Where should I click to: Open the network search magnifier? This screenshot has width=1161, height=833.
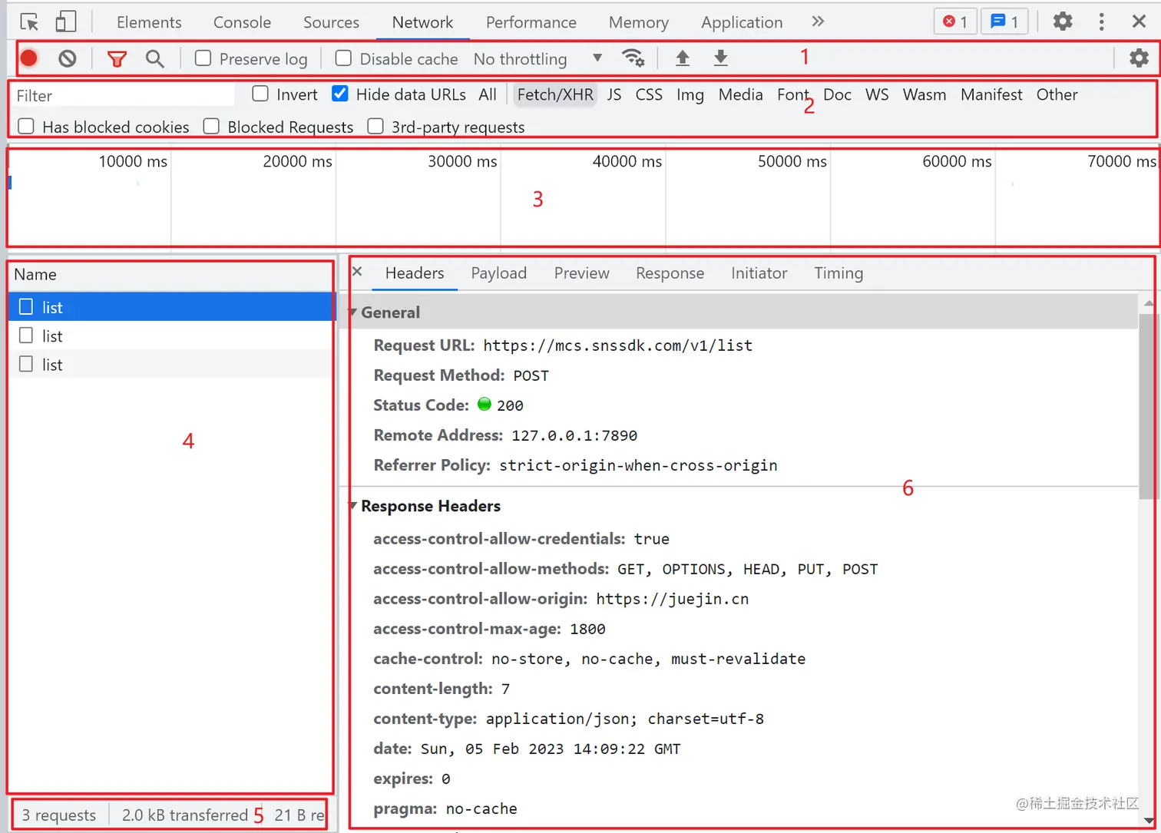[155, 59]
